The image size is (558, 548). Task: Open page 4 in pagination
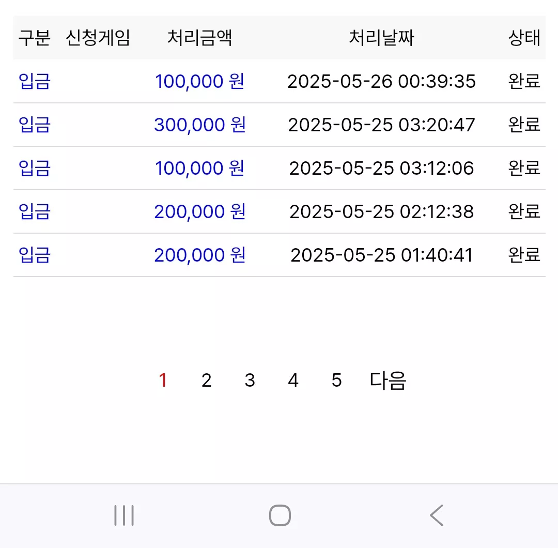pyautogui.click(x=293, y=380)
